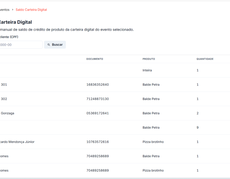Screen dimensions: 230x179
Task: Select the Inteira product cell
Action: click(147, 70)
